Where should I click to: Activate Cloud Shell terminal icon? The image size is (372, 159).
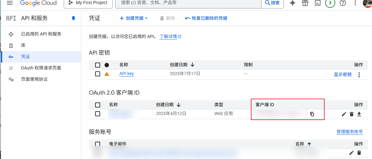coord(318,3)
